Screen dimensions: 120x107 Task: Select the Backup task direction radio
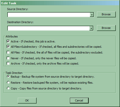coord(8,77)
